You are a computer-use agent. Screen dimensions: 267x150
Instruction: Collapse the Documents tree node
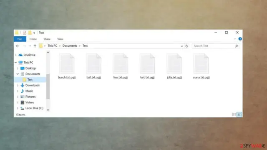(18, 74)
